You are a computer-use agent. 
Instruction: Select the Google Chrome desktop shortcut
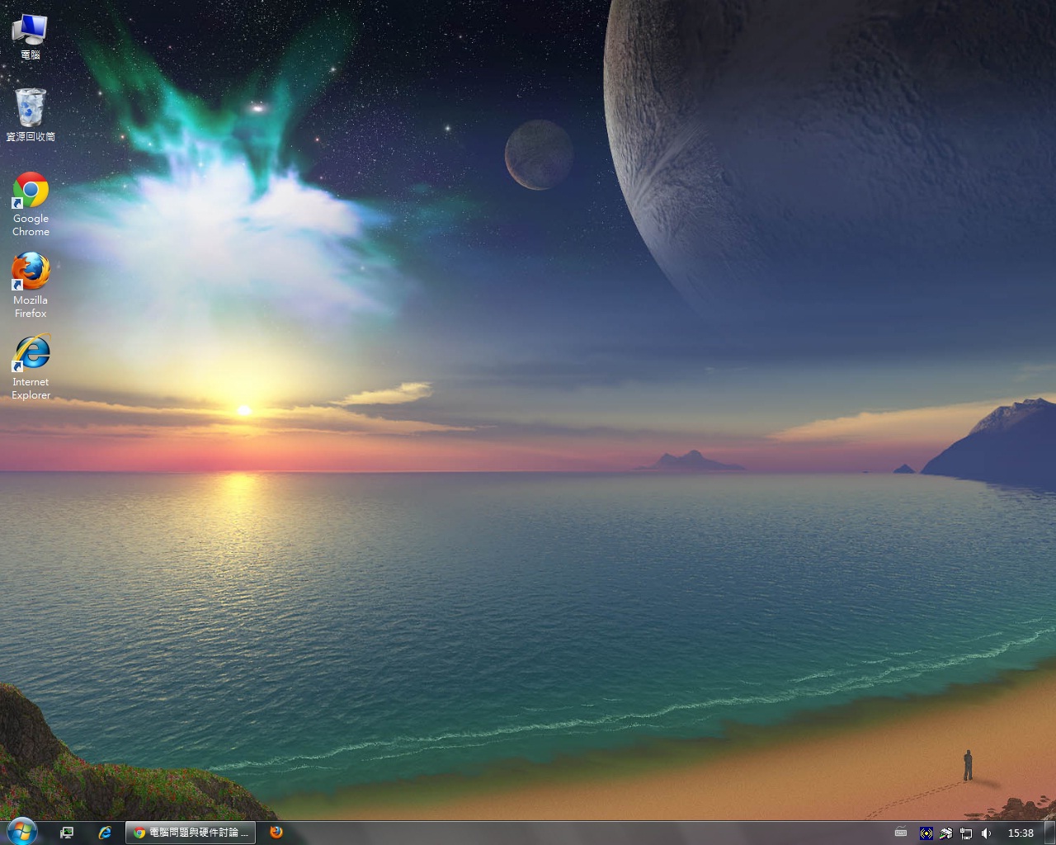click(31, 204)
